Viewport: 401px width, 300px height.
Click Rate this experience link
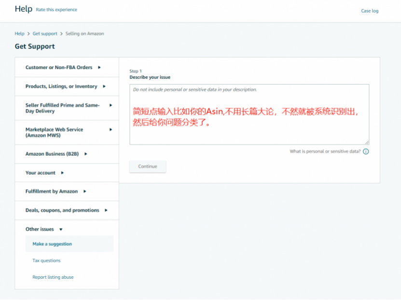[56, 10]
